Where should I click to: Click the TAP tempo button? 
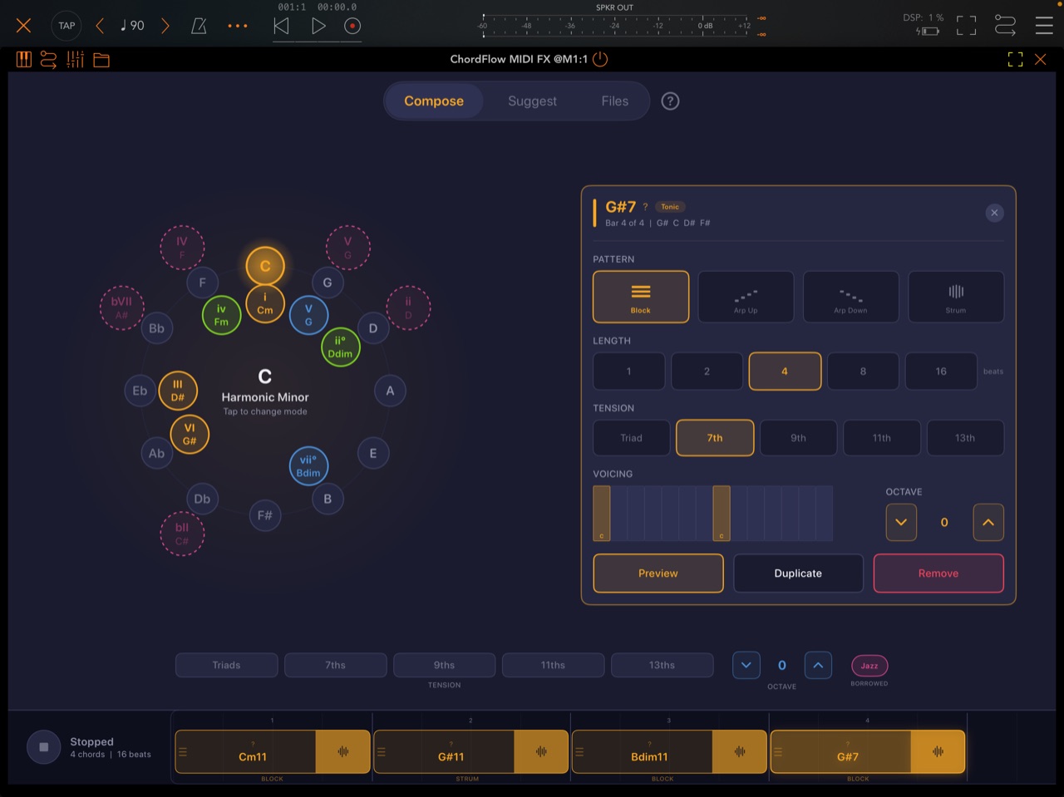coord(66,26)
